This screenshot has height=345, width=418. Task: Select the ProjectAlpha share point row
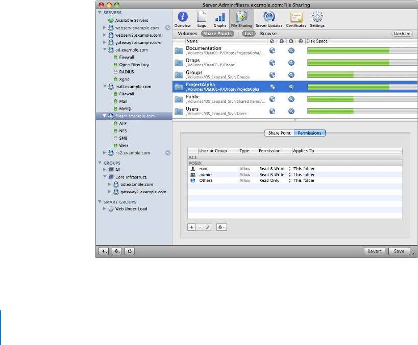pyautogui.click(x=295, y=87)
